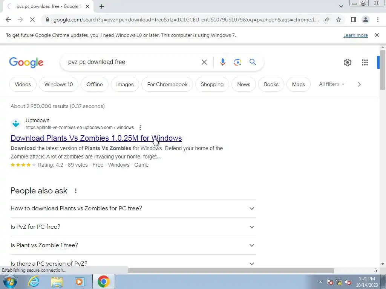Open the Chrome profile avatar
The image size is (386, 289).
coord(366,20)
